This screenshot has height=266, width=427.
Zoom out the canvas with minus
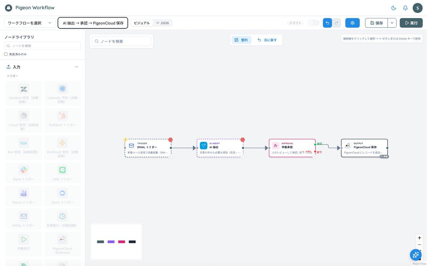click(x=419, y=245)
